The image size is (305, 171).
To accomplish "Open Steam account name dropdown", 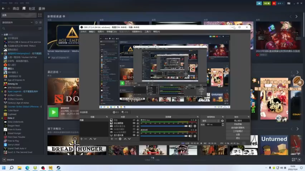I will point(280,3).
